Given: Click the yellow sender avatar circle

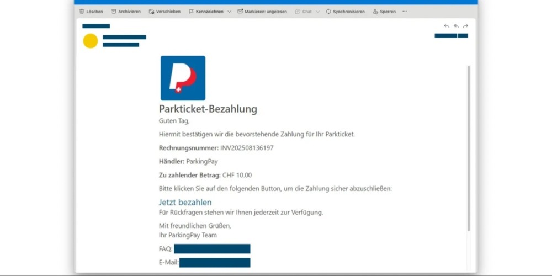Looking at the screenshot, I should (91, 41).
